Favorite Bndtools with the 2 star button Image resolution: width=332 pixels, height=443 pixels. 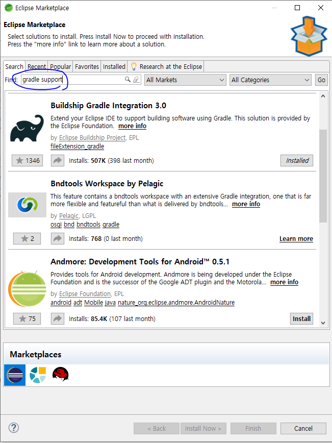27,239
